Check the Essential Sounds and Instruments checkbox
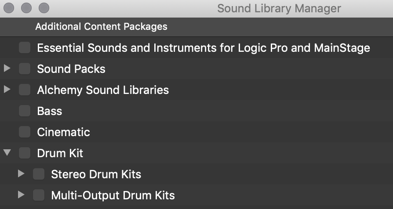This screenshot has width=393, height=209. (x=25, y=48)
